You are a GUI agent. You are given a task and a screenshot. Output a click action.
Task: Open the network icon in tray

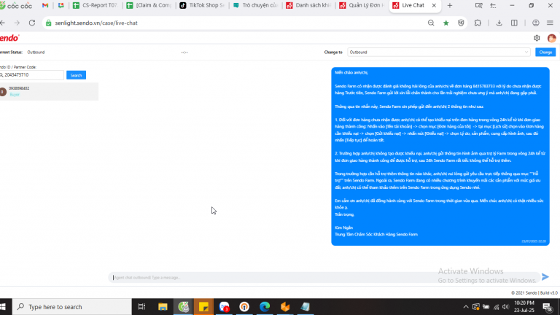[x=496, y=307]
